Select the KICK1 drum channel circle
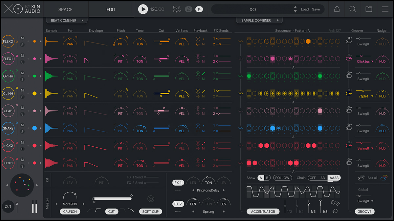The height and width of the screenshot is (221, 394). click(8, 163)
